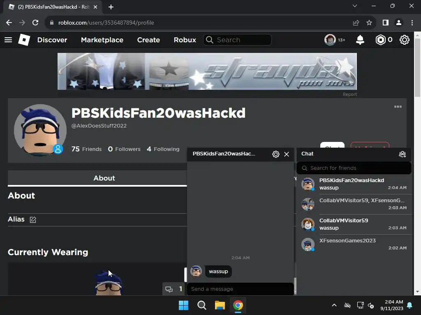The height and width of the screenshot is (315, 421).
Task: Close the PBSKidsFan20wasHackd chat window
Action: (x=287, y=154)
